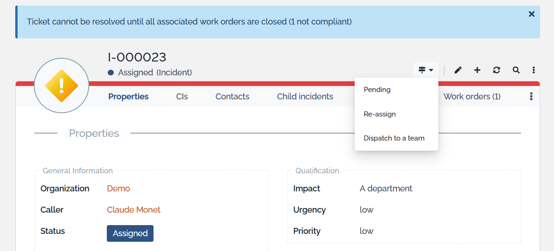The image size is (554, 251).
Task: Choose Pending from the transitions menu
Action: pyautogui.click(x=377, y=90)
